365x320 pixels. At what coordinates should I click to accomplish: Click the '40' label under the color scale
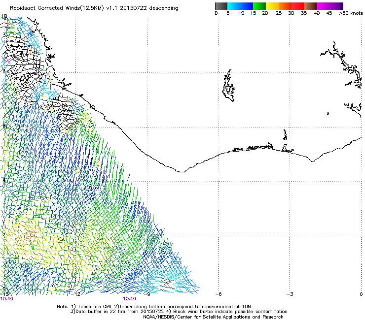point(317,13)
